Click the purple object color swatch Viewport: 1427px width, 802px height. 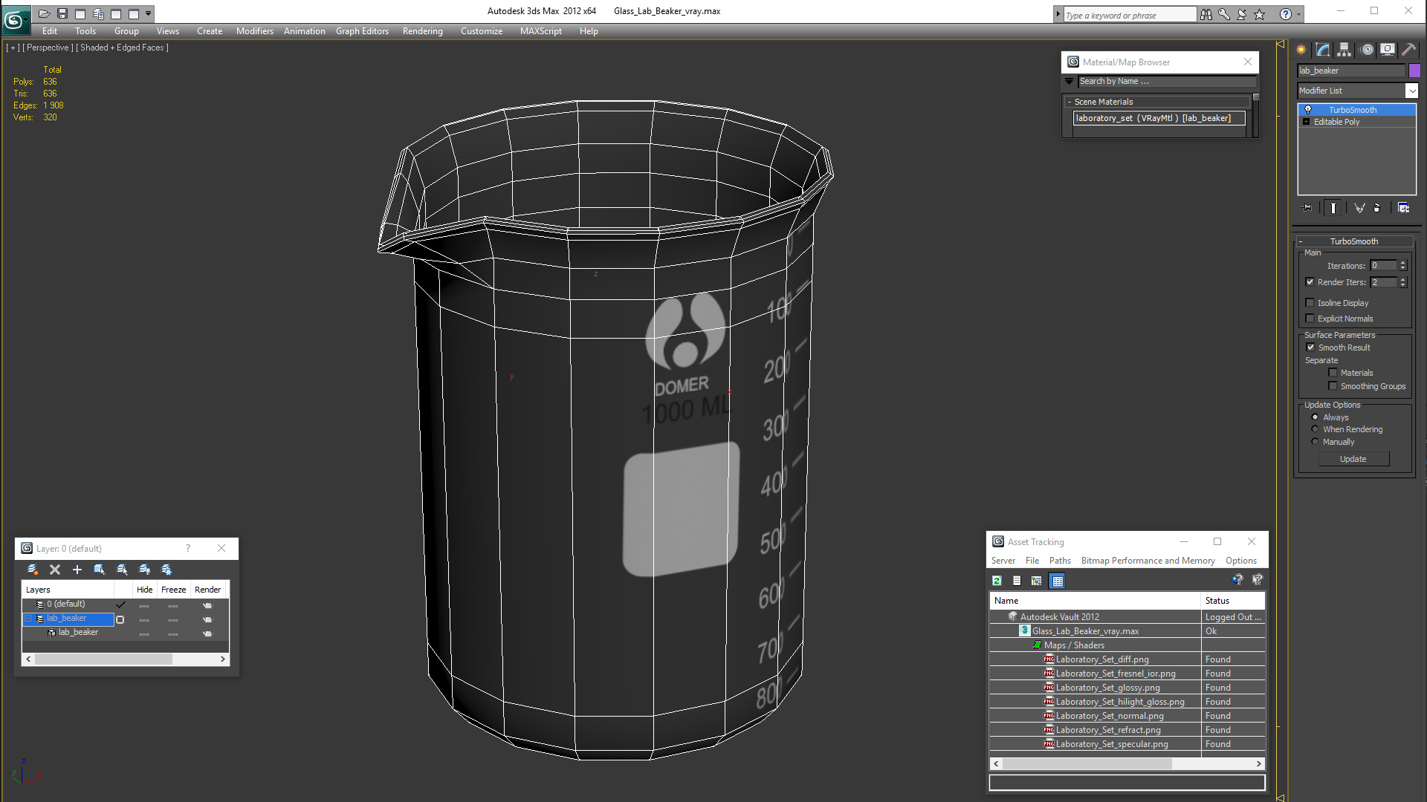point(1414,71)
